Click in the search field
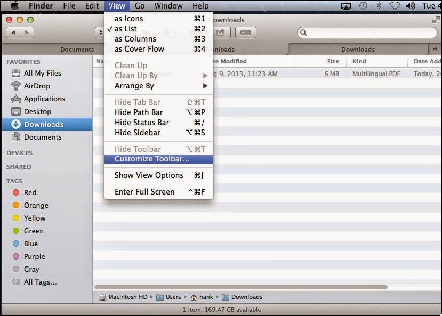 367,33
